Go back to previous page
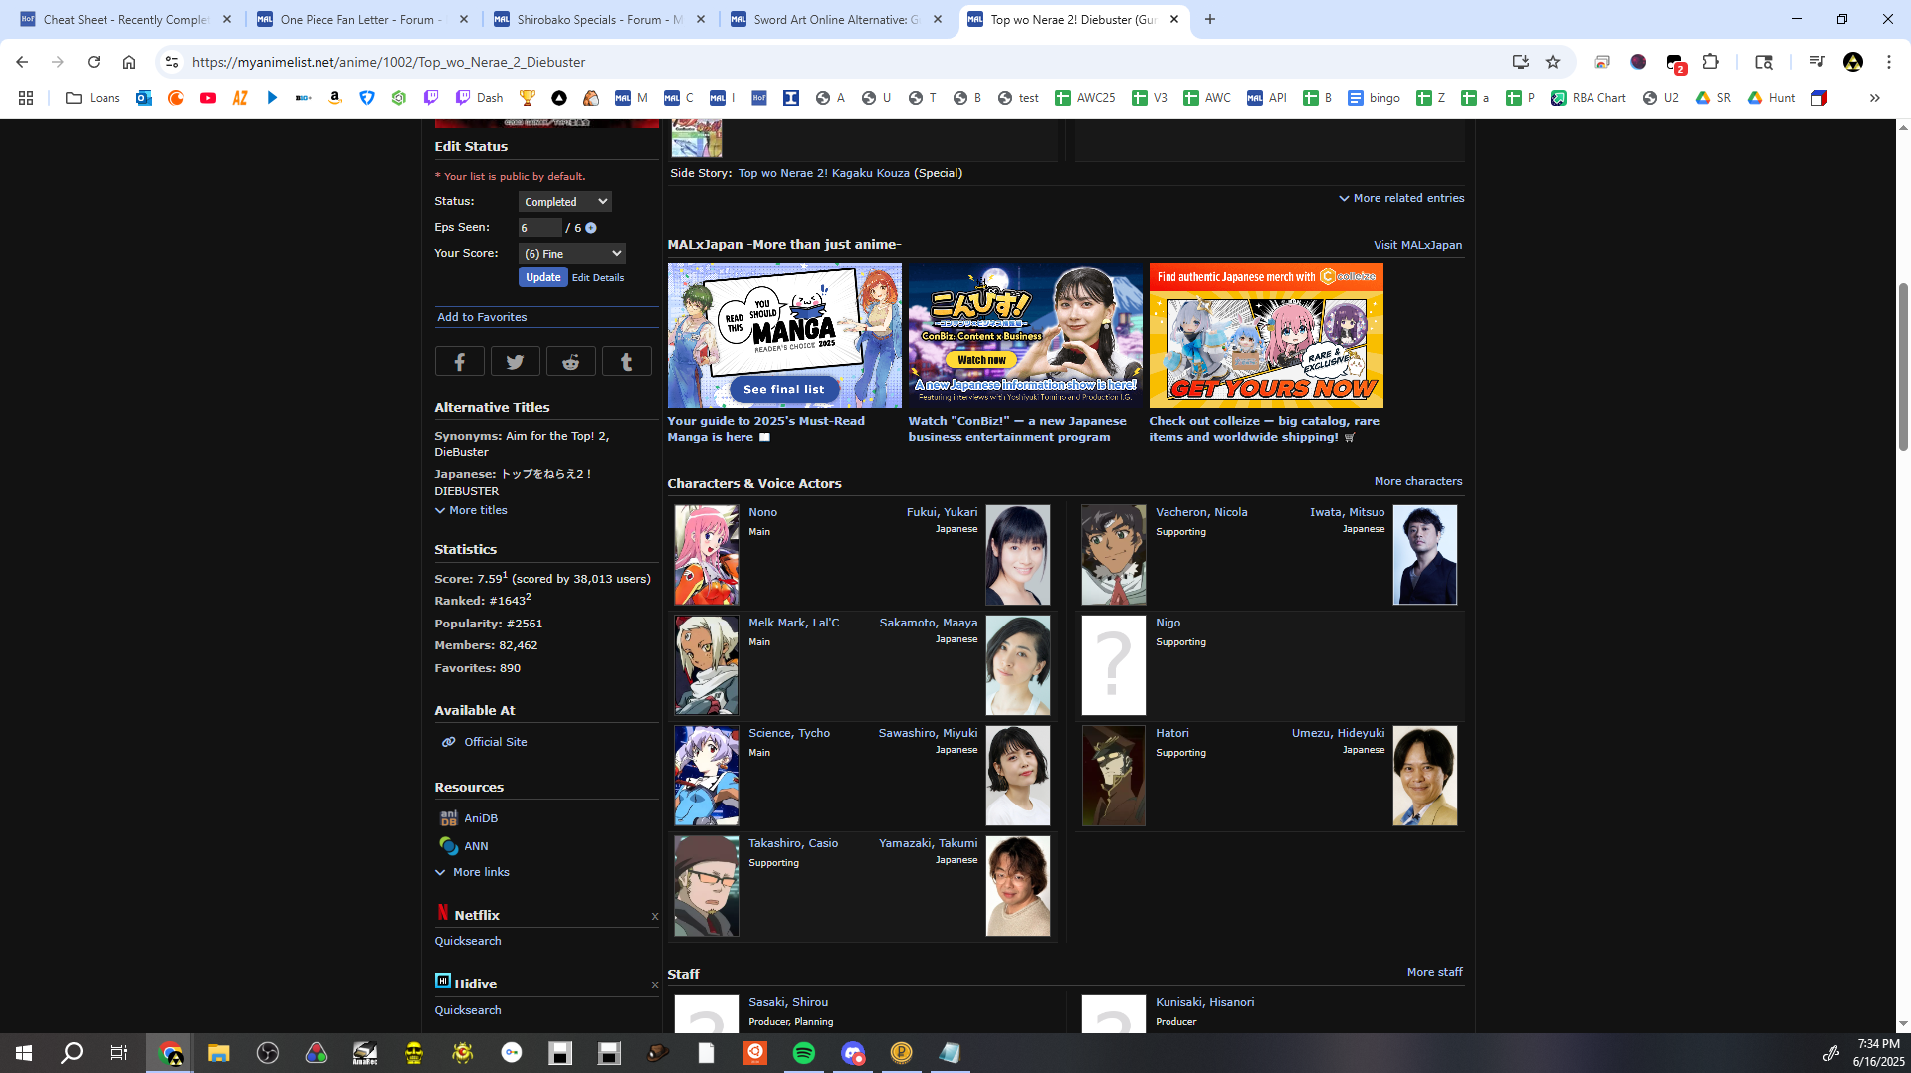Image resolution: width=1911 pixels, height=1073 pixels. coord(22,62)
